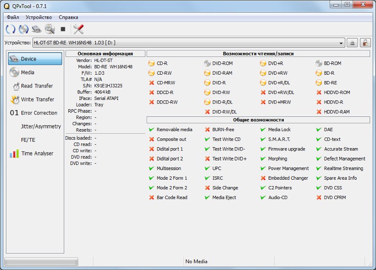Click the disc media update icon

pos(23,29)
